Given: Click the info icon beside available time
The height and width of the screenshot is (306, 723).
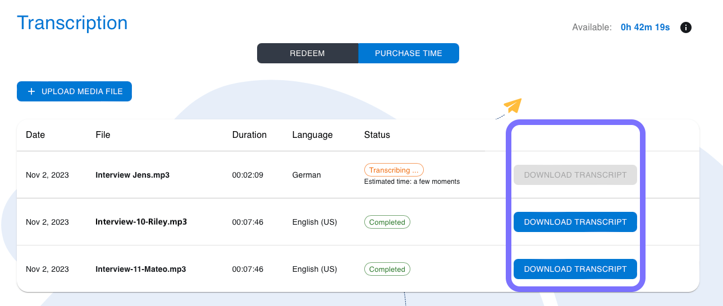Looking at the screenshot, I should pos(685,27).
